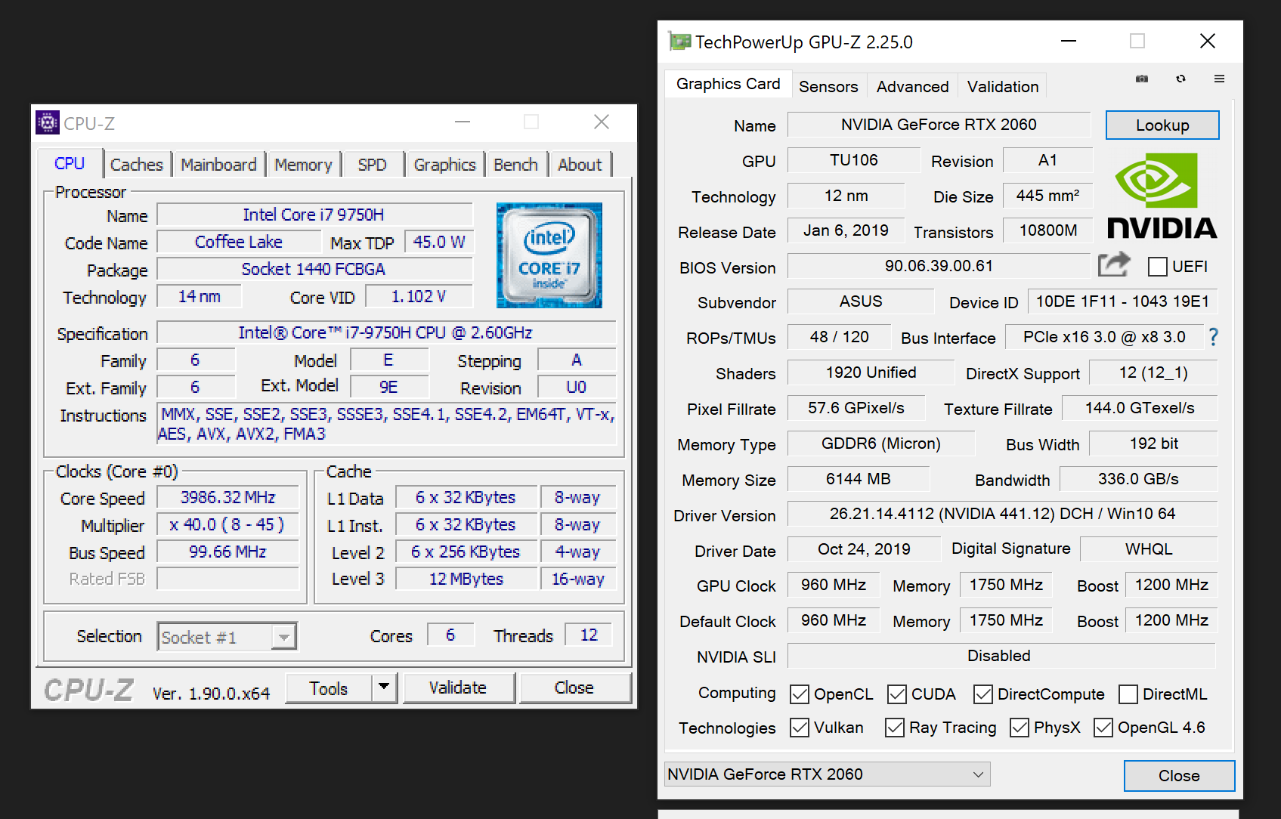Click the NVIDIA logo in GPU-Z
The image size is (1281, 819).
[1162, 196]
